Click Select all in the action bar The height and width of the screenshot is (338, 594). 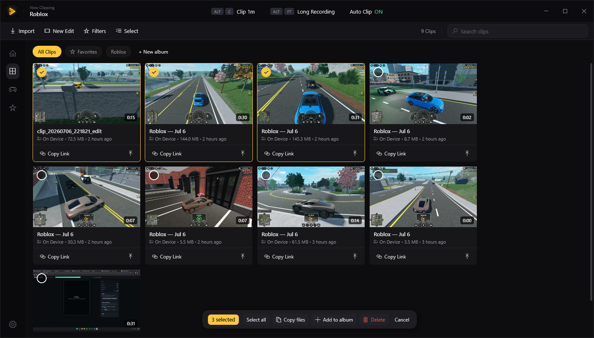(x=256, y=319)
